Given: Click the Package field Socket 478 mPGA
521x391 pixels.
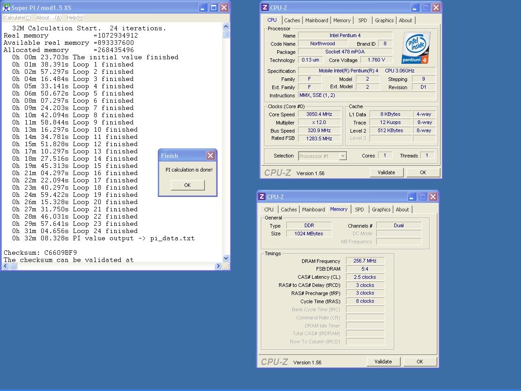Looking at the screenshot, I should click(345, 52).
